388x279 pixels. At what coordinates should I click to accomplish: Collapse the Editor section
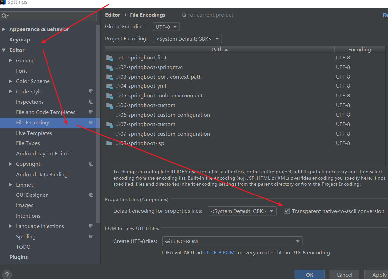pyautogui.click(x=4, y=50)
